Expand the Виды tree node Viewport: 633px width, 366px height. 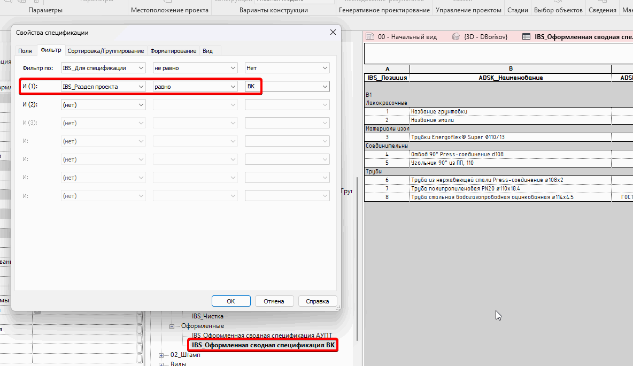coord(161,364)
